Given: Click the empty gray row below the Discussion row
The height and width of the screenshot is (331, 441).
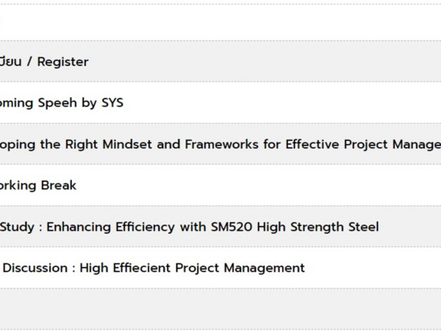Looking at the screenshot, I should [220, 309].
